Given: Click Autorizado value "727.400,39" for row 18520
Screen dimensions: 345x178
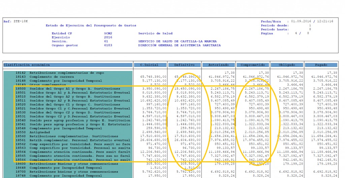Looking at the screenshot, I should coord(225,104).
